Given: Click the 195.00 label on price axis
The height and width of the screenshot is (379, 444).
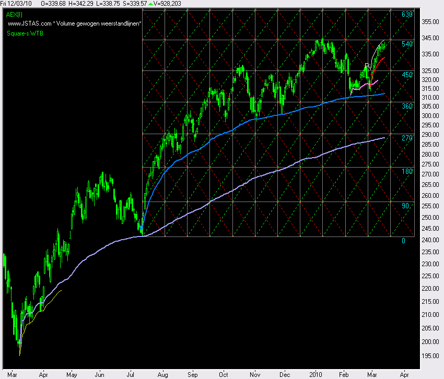Looking at the screenshot, I should point(430,356).
